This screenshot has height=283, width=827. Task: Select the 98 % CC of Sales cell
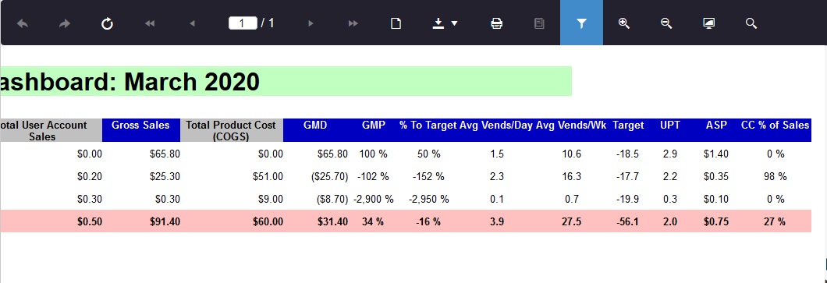pos(775,176)
